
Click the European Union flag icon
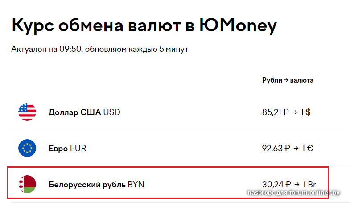pyautogui.click(x=27, y=148)
